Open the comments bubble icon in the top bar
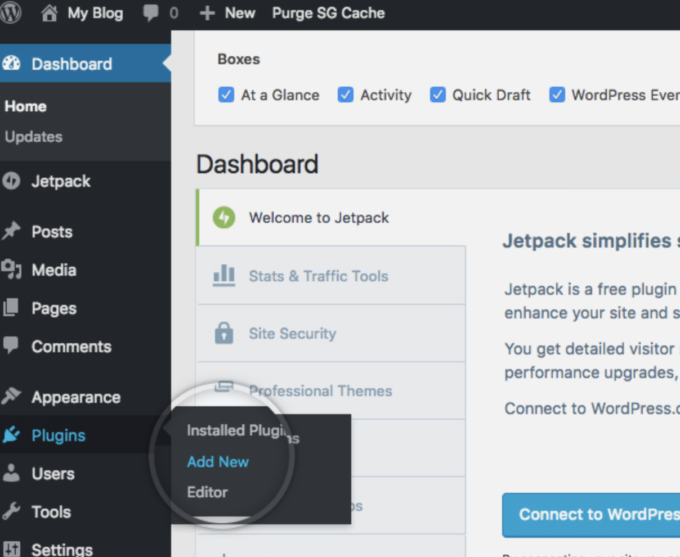The image size is (680, 557). click(151, 13)
